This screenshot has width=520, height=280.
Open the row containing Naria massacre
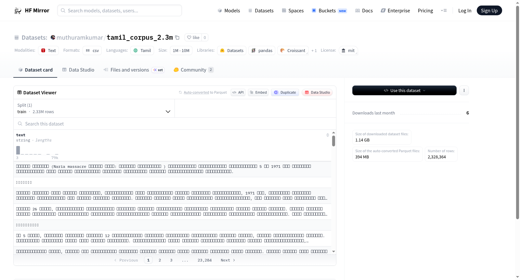click(172, 169)
